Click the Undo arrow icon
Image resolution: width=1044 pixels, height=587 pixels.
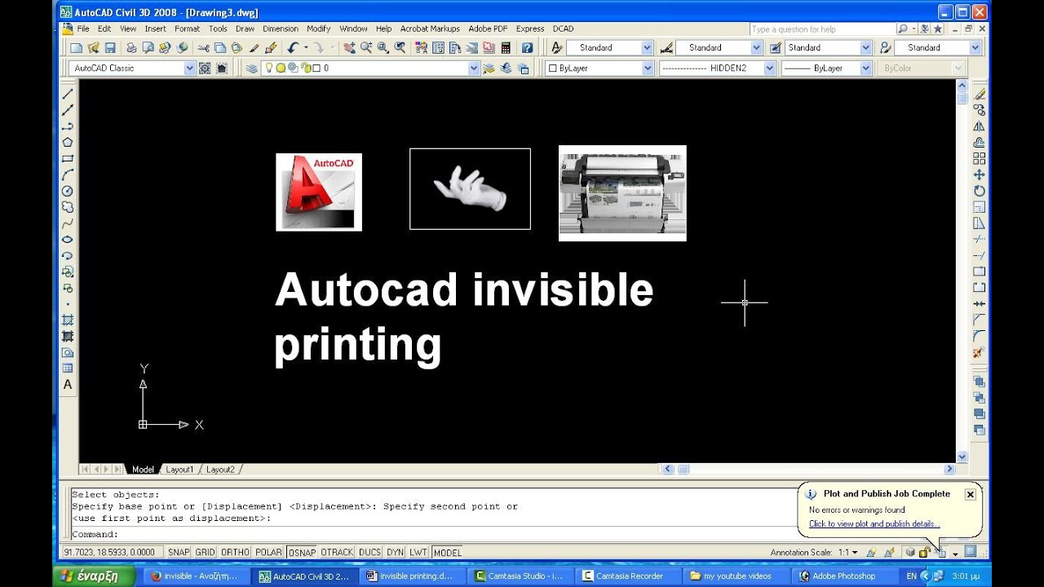click(x=292, y=48)
